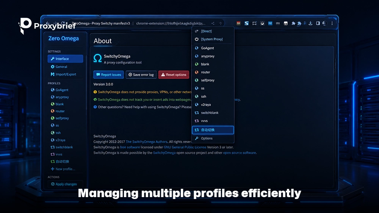The image size is (379, 213).
Task: Click the Save error log button
Action: (x=141, y=75)
